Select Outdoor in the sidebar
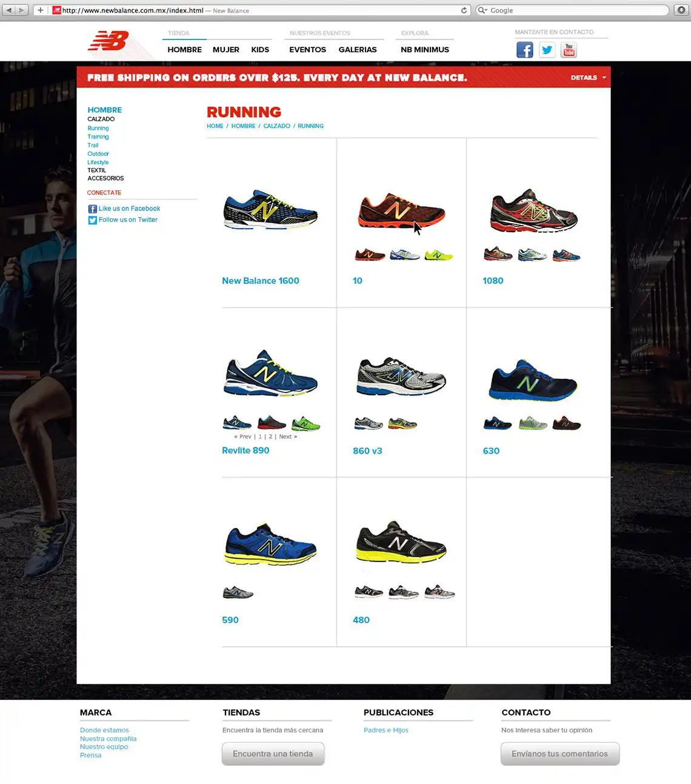Viewport: 691px width, 784px height. pos(98,154)
